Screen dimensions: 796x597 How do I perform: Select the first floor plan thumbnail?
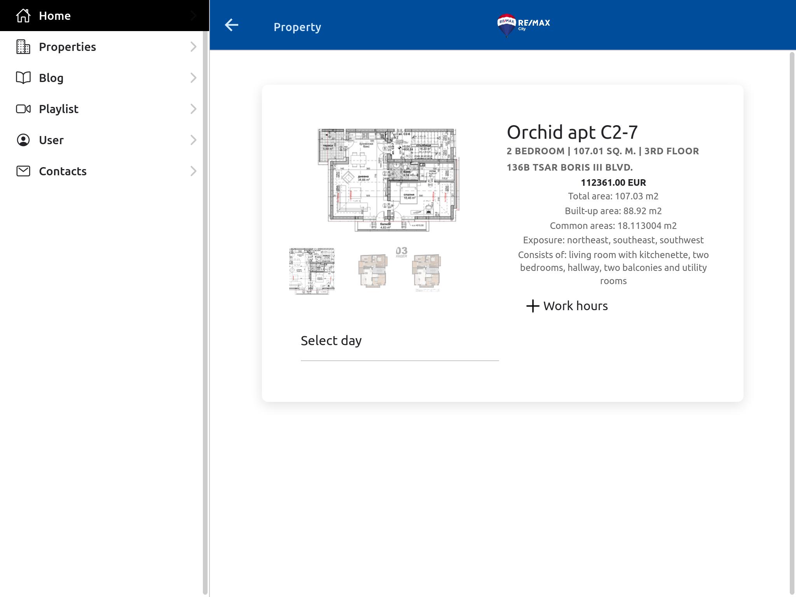[x=312, y=271]
